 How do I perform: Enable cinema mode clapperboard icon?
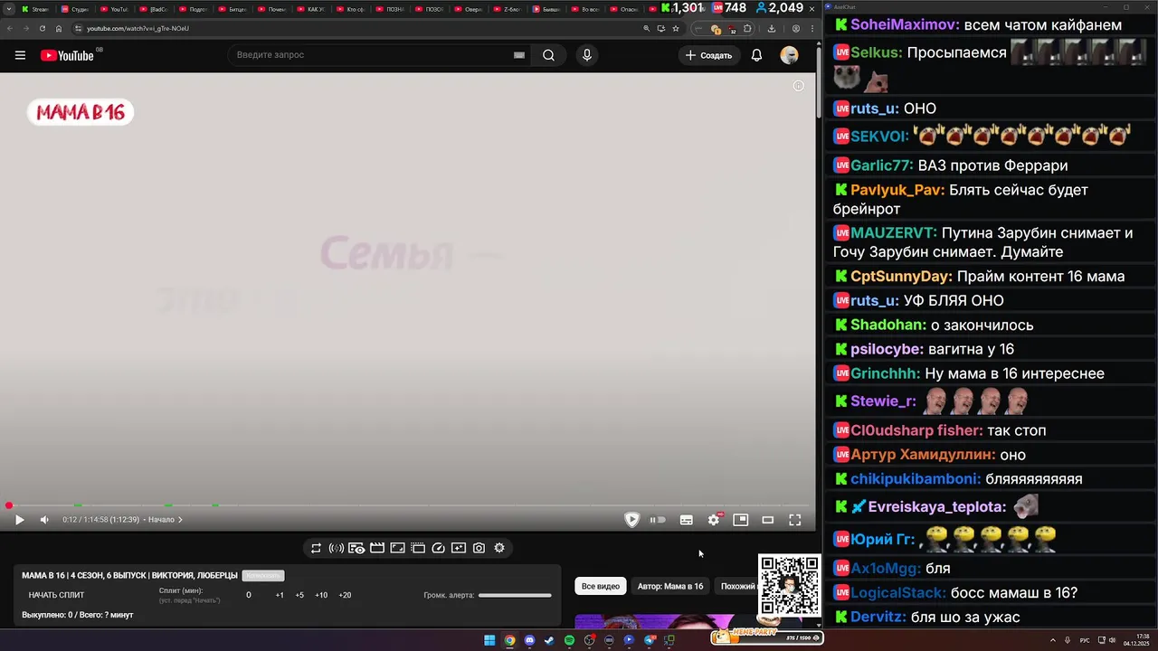(x=377, y=548)
